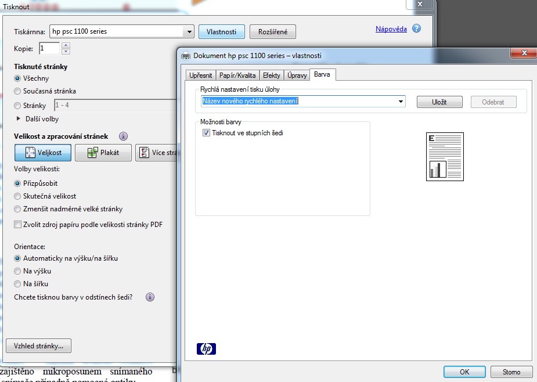Confirm properties with OK button
The width and height of the screenshot is (537, 382).
(x=464, y=372)
